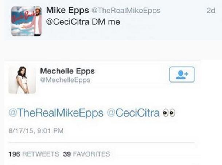View the RETWEETS label list
The width and height of the screenshot is (222, 165).
coord(40,154)
